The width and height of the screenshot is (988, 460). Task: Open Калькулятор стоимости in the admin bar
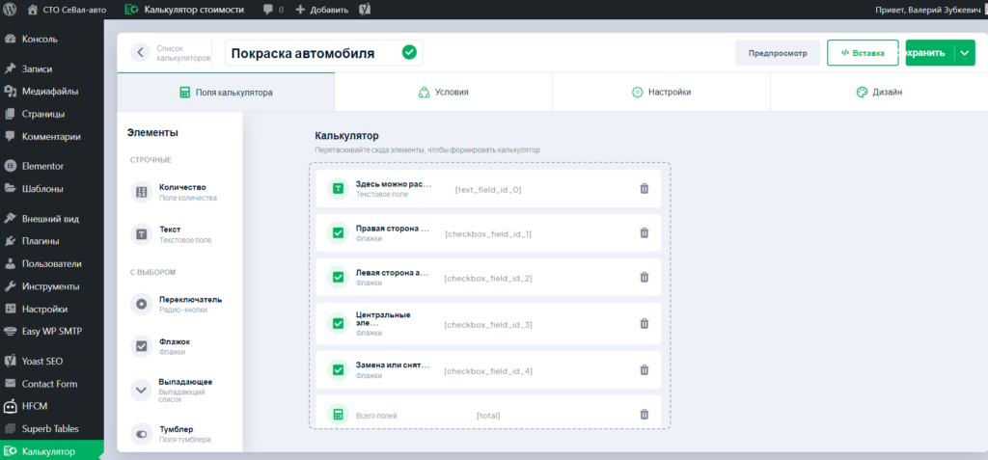click(x=183, y=10)
